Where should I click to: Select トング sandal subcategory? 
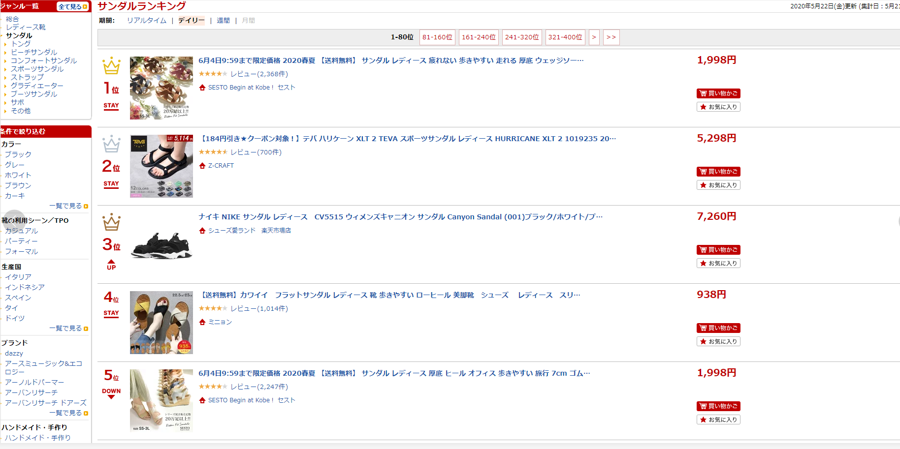pyautogui.click(x=21, y=44)
